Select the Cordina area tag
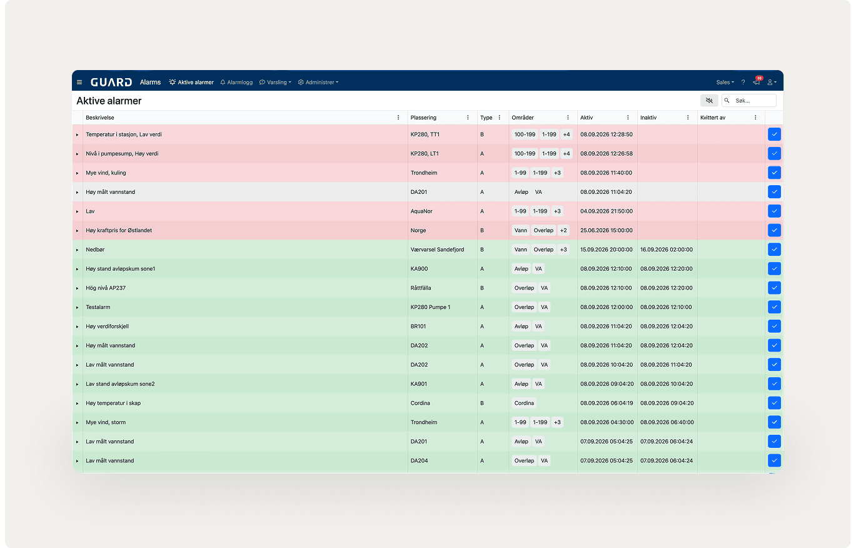This screenshot has width=856, height=548. [524, 403]
